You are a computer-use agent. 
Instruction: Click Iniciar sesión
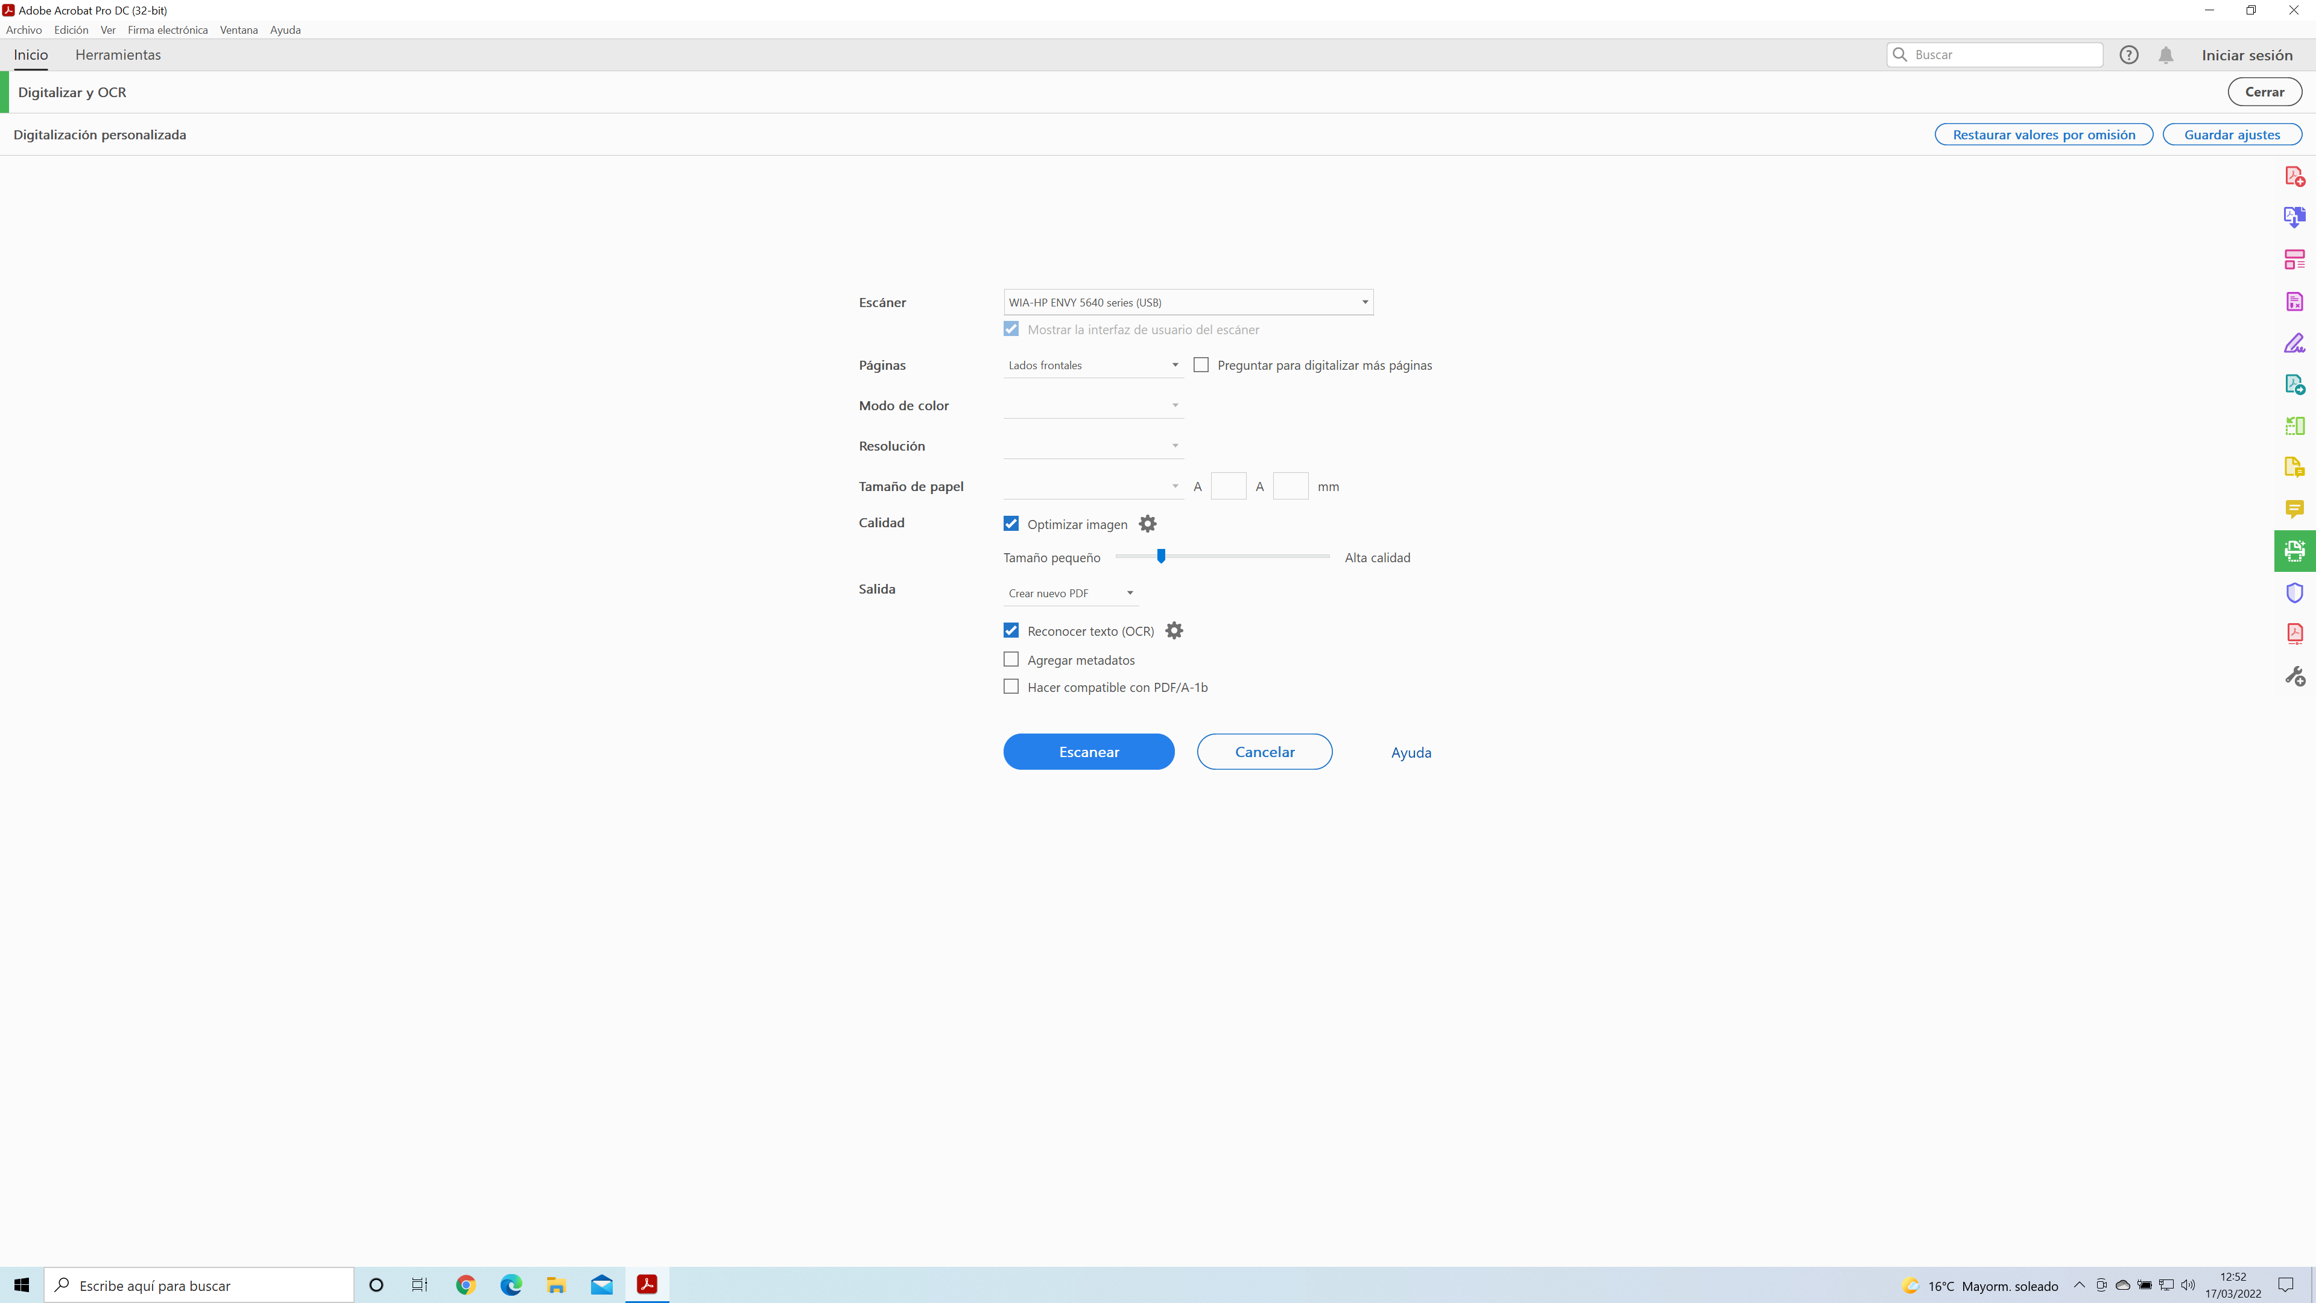tap(2247, 55)
